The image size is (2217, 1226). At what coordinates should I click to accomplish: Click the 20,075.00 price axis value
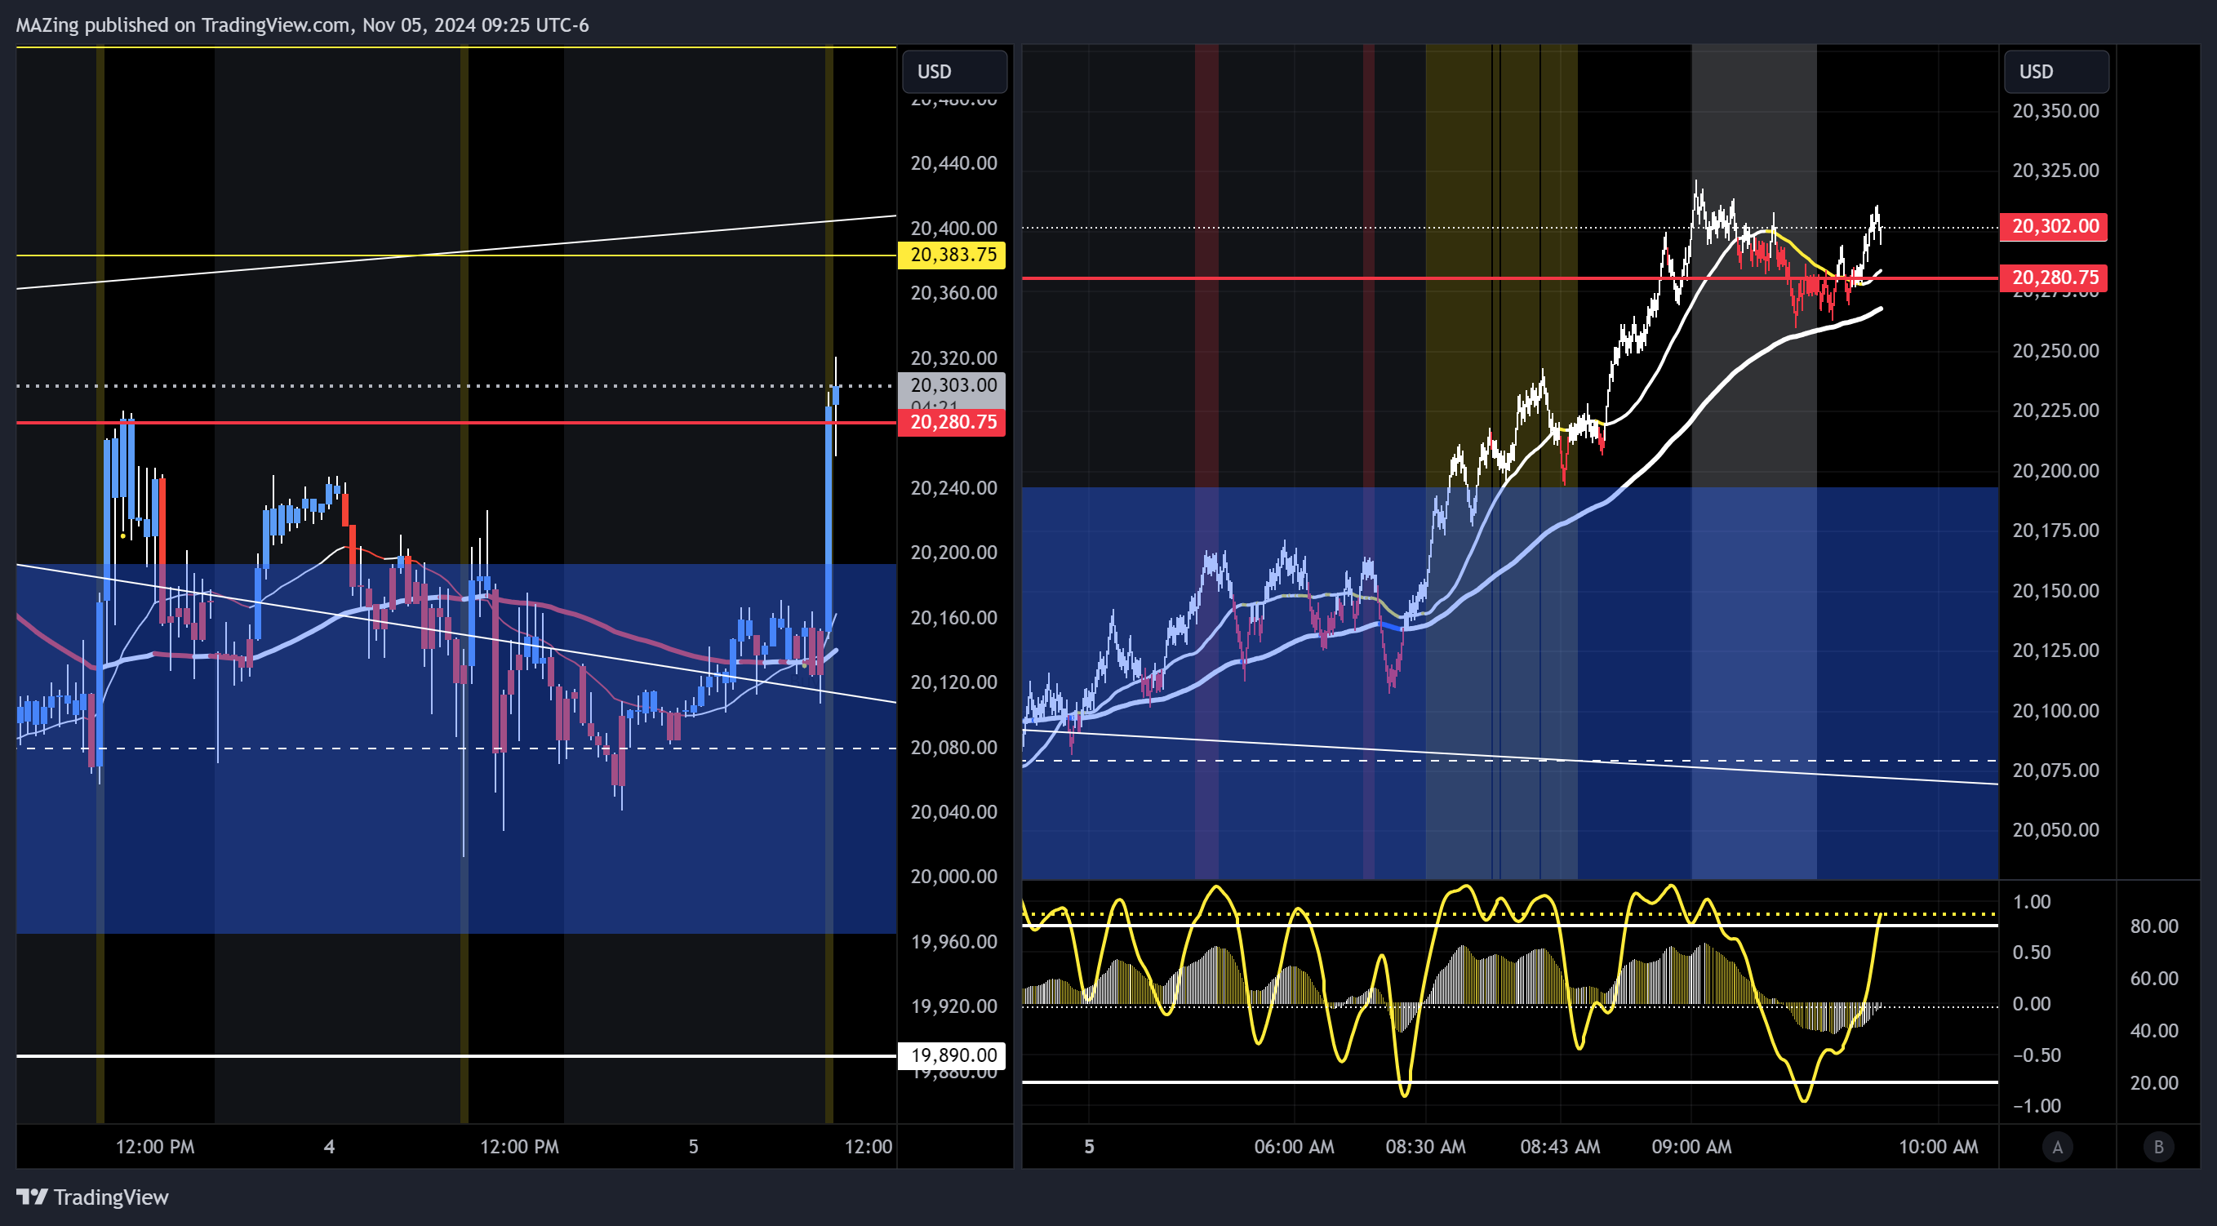pos(2055,770)
